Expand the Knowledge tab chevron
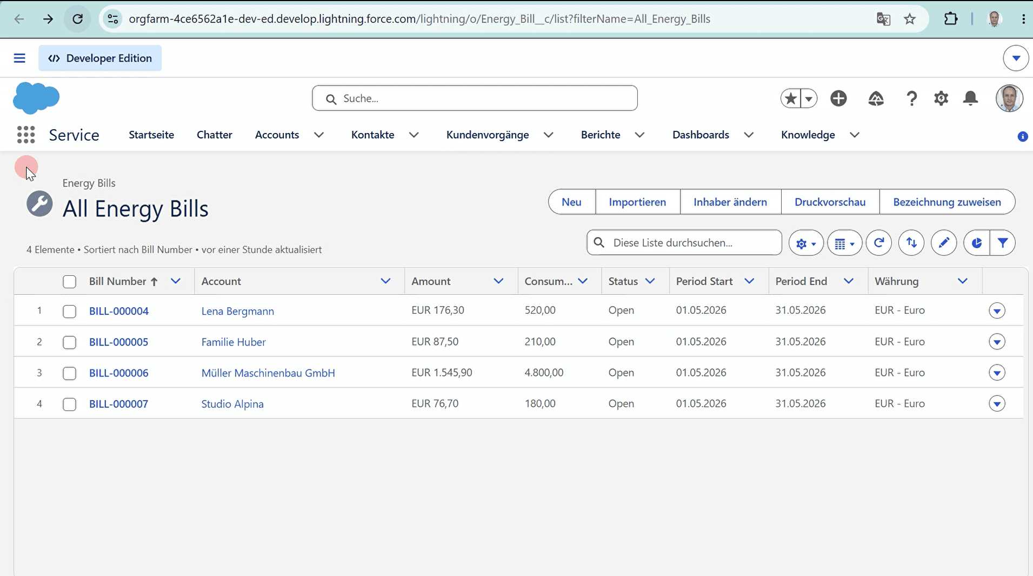1033x576 pixels. (x=855, y=135)
